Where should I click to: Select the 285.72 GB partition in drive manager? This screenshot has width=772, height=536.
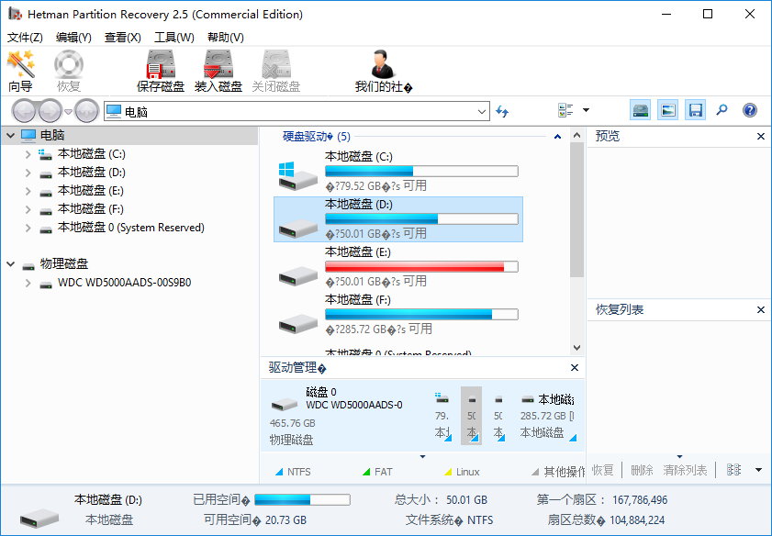[547, 416]
